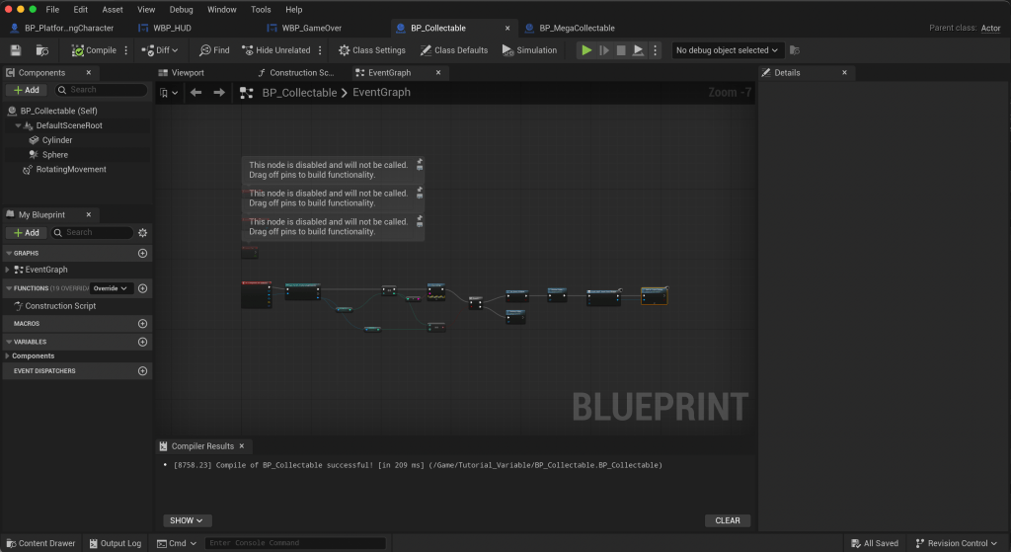The image size is (1011, 552).
Task: Click CLEAR in Compiler Results
Action: (x=728, y=520)
